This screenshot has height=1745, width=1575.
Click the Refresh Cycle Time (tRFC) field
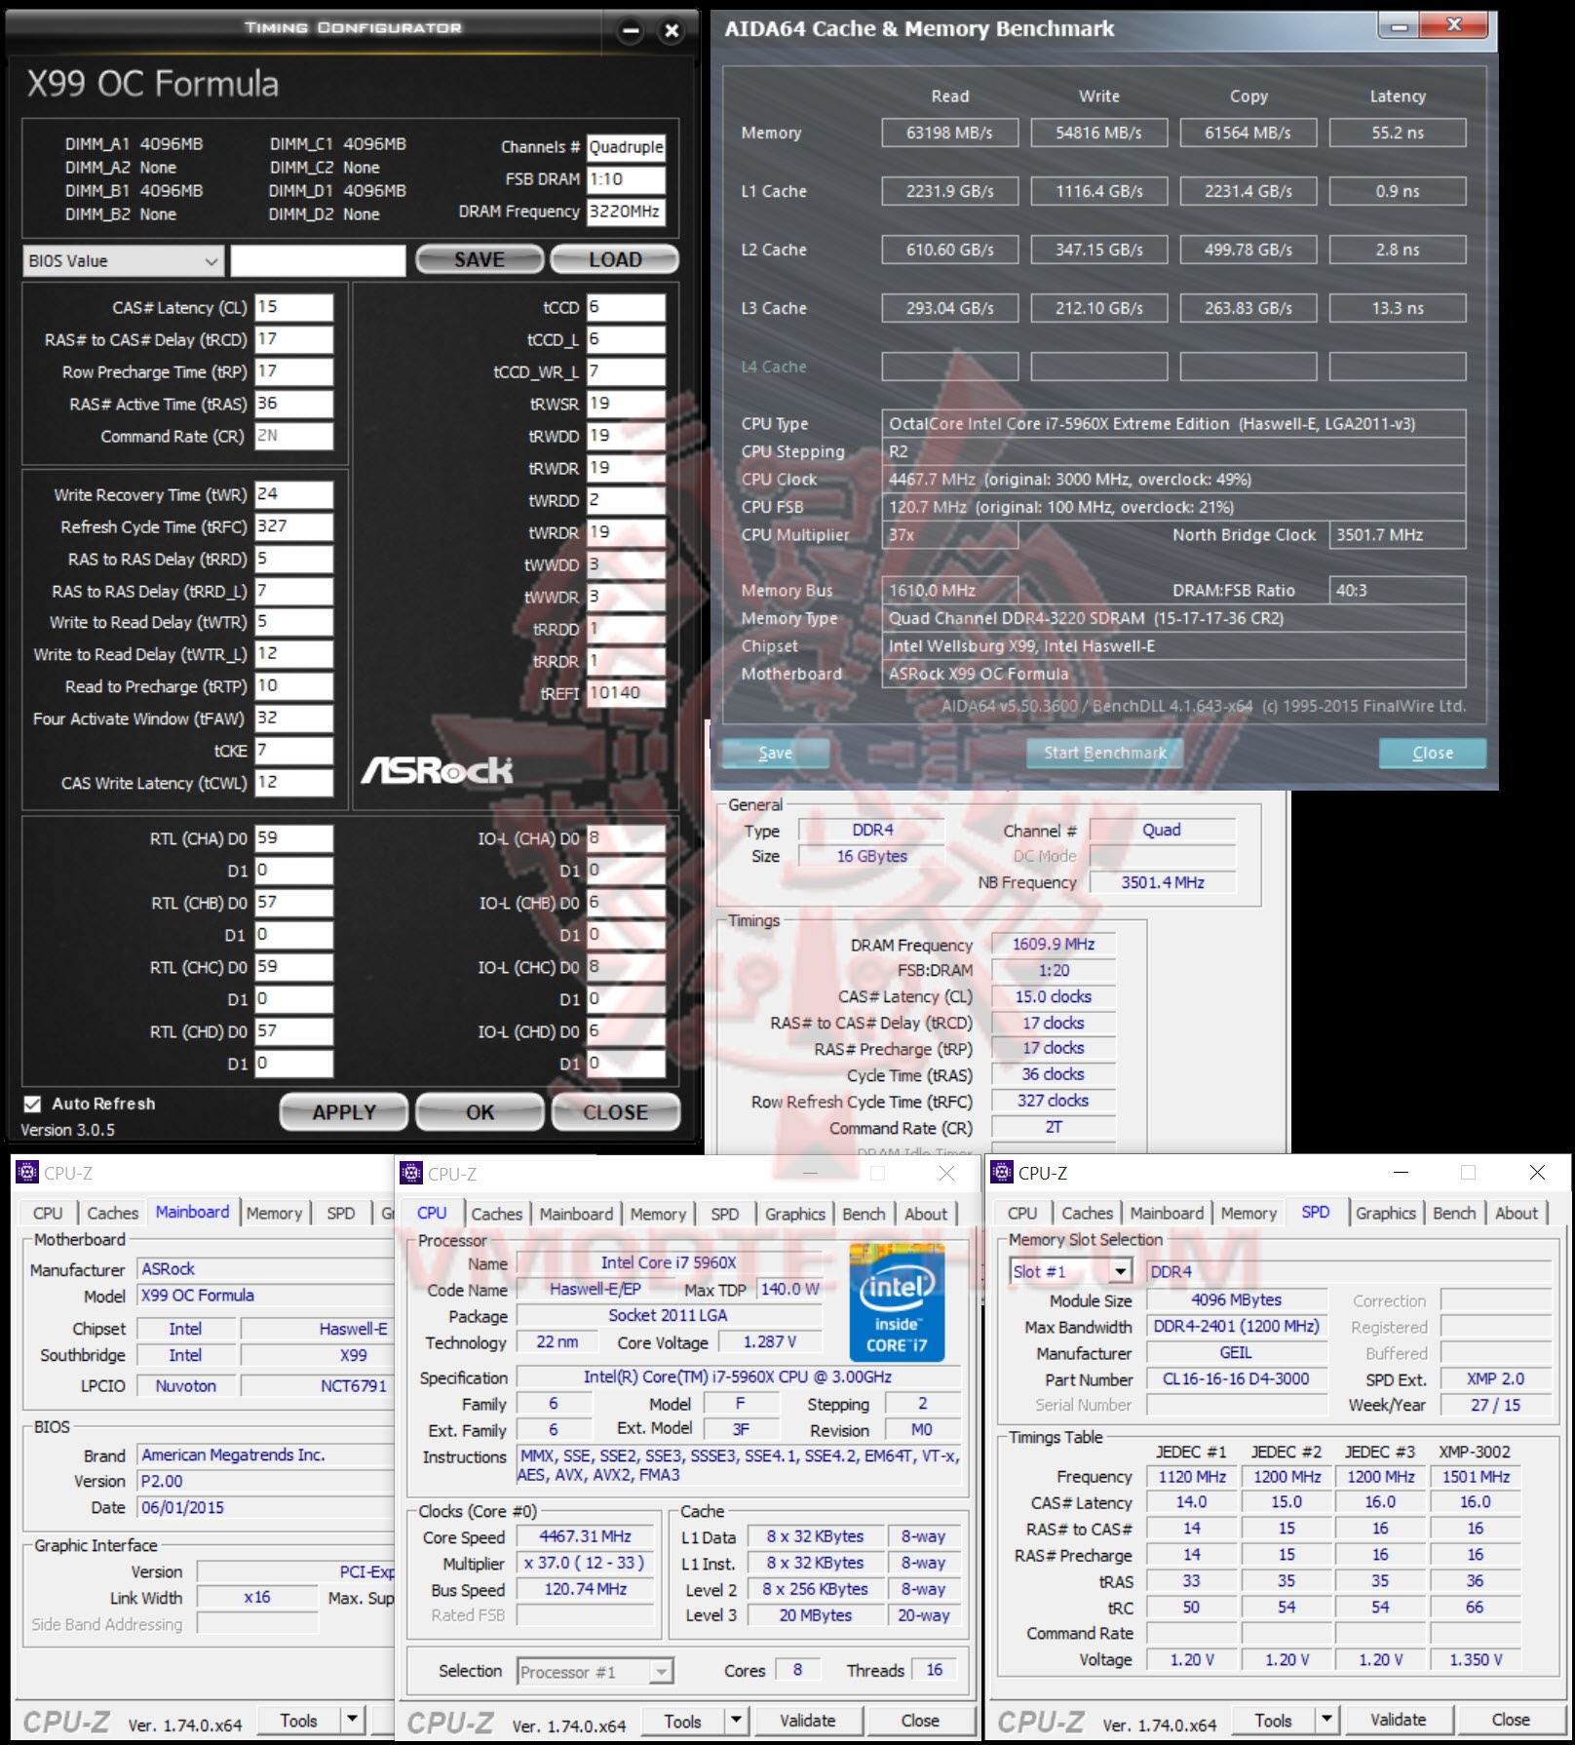tap(294, 526)
